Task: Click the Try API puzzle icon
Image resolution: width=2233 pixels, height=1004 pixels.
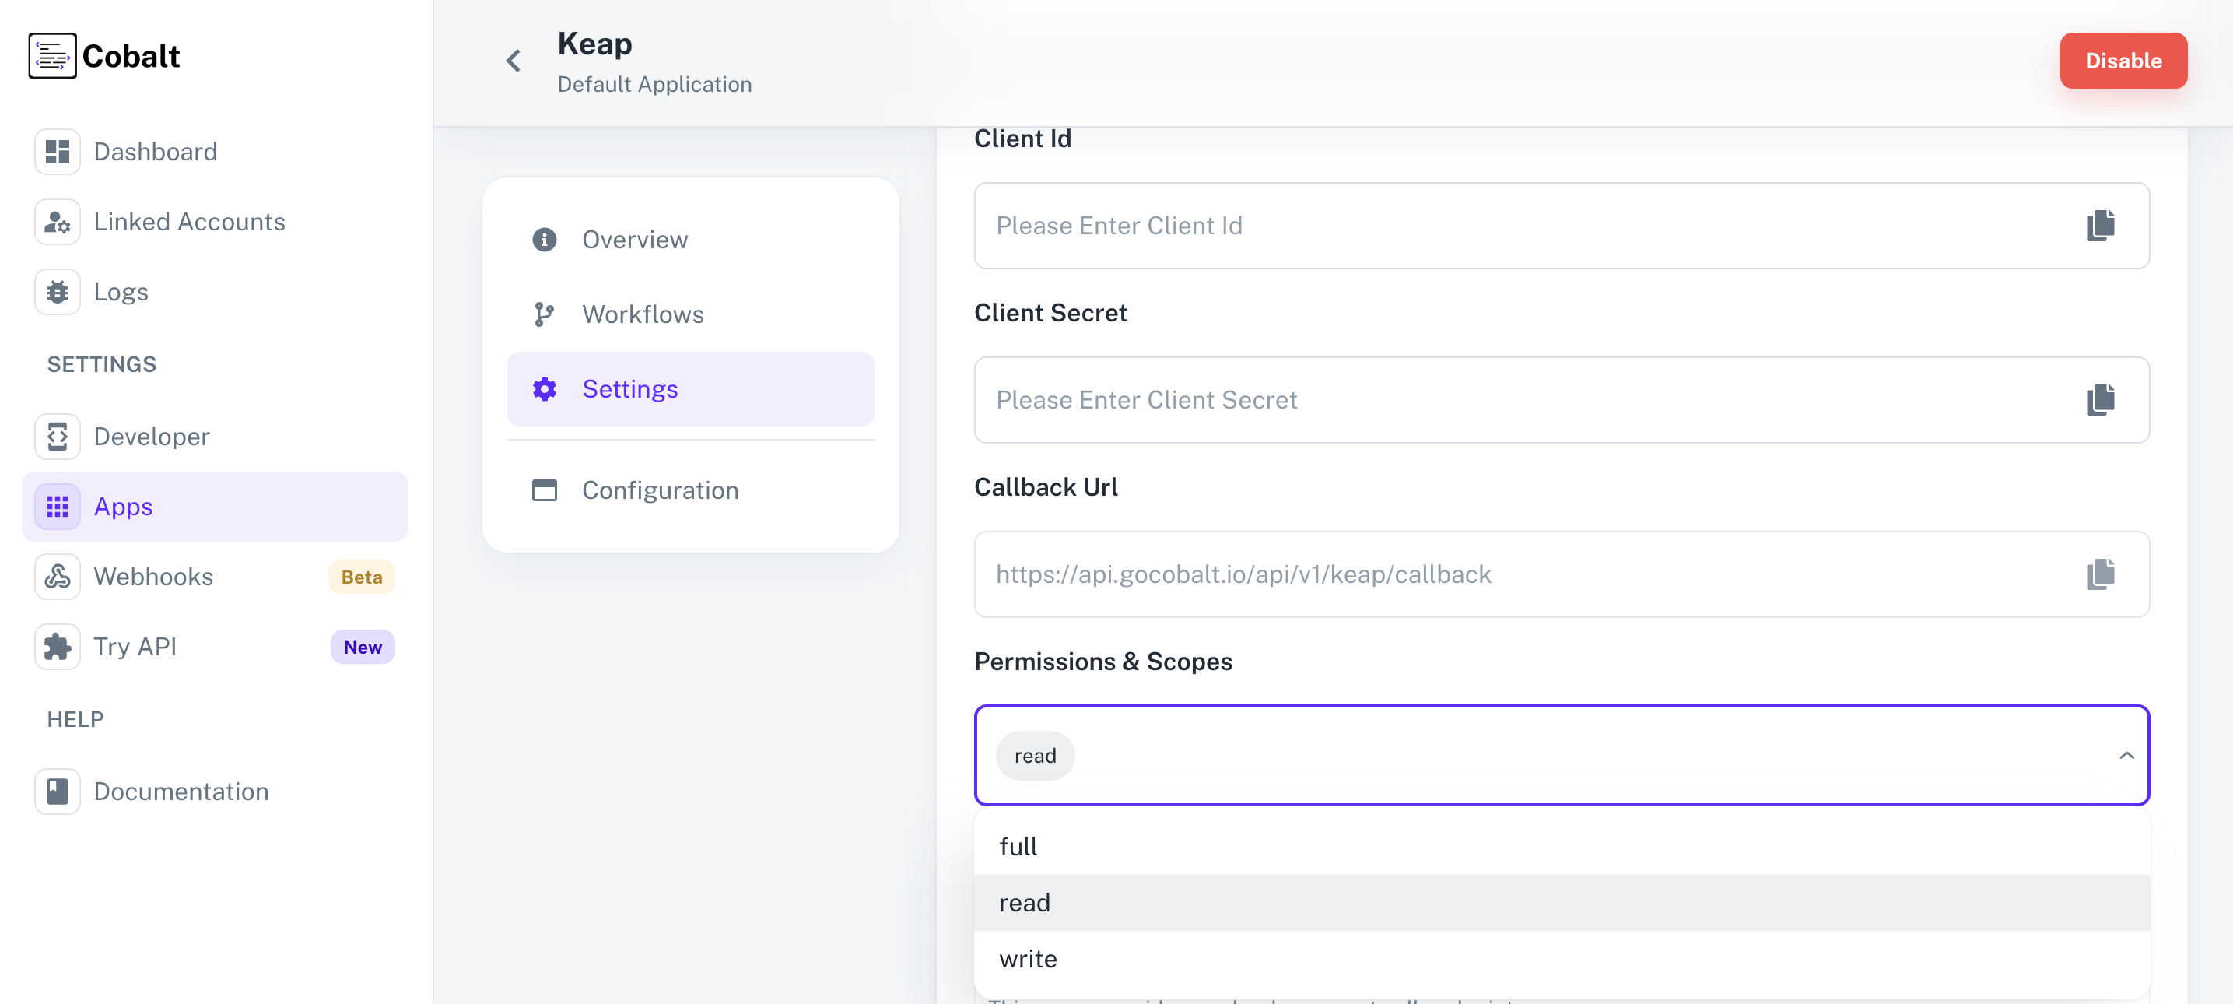Action: (x=56, y=646)
